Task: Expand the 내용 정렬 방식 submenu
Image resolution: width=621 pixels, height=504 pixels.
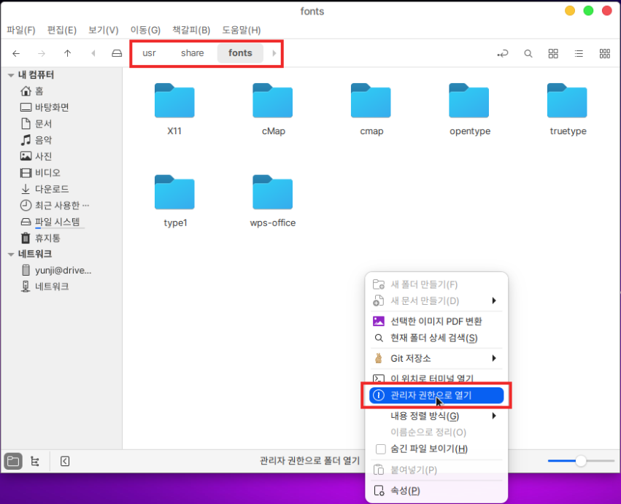Action: (494, 416)
